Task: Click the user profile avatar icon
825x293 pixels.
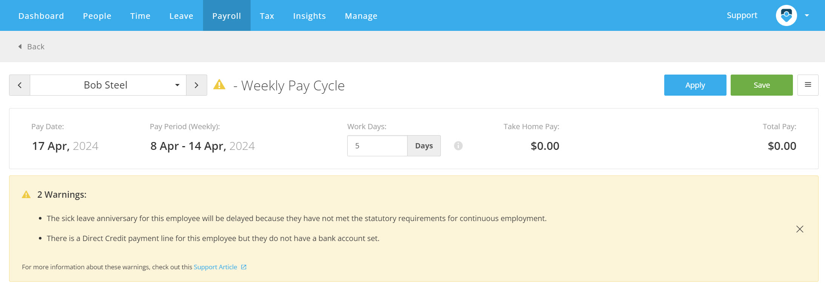Action: coord(786,15)
